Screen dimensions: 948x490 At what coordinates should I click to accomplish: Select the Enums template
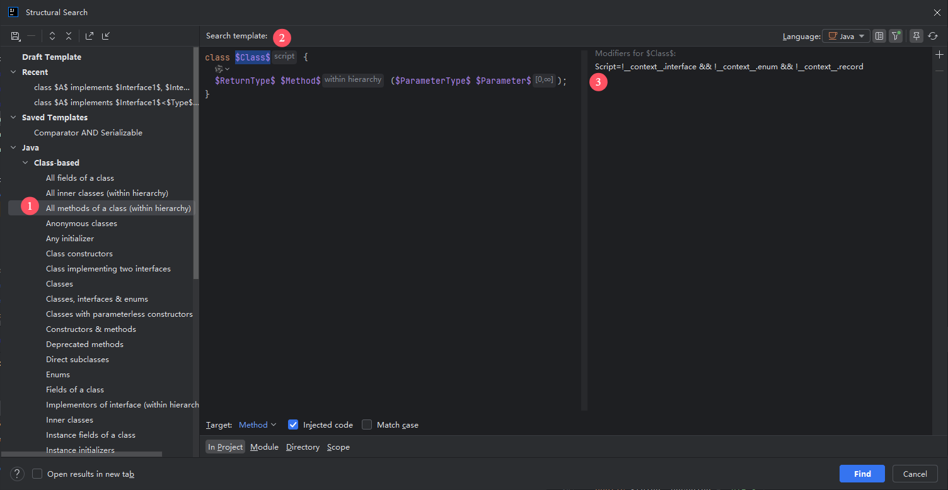click(x=58, y=374)
